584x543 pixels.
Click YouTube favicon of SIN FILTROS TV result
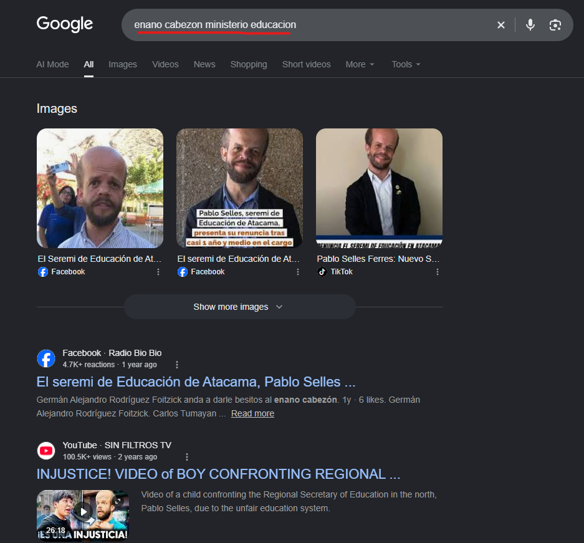point(46,451)
